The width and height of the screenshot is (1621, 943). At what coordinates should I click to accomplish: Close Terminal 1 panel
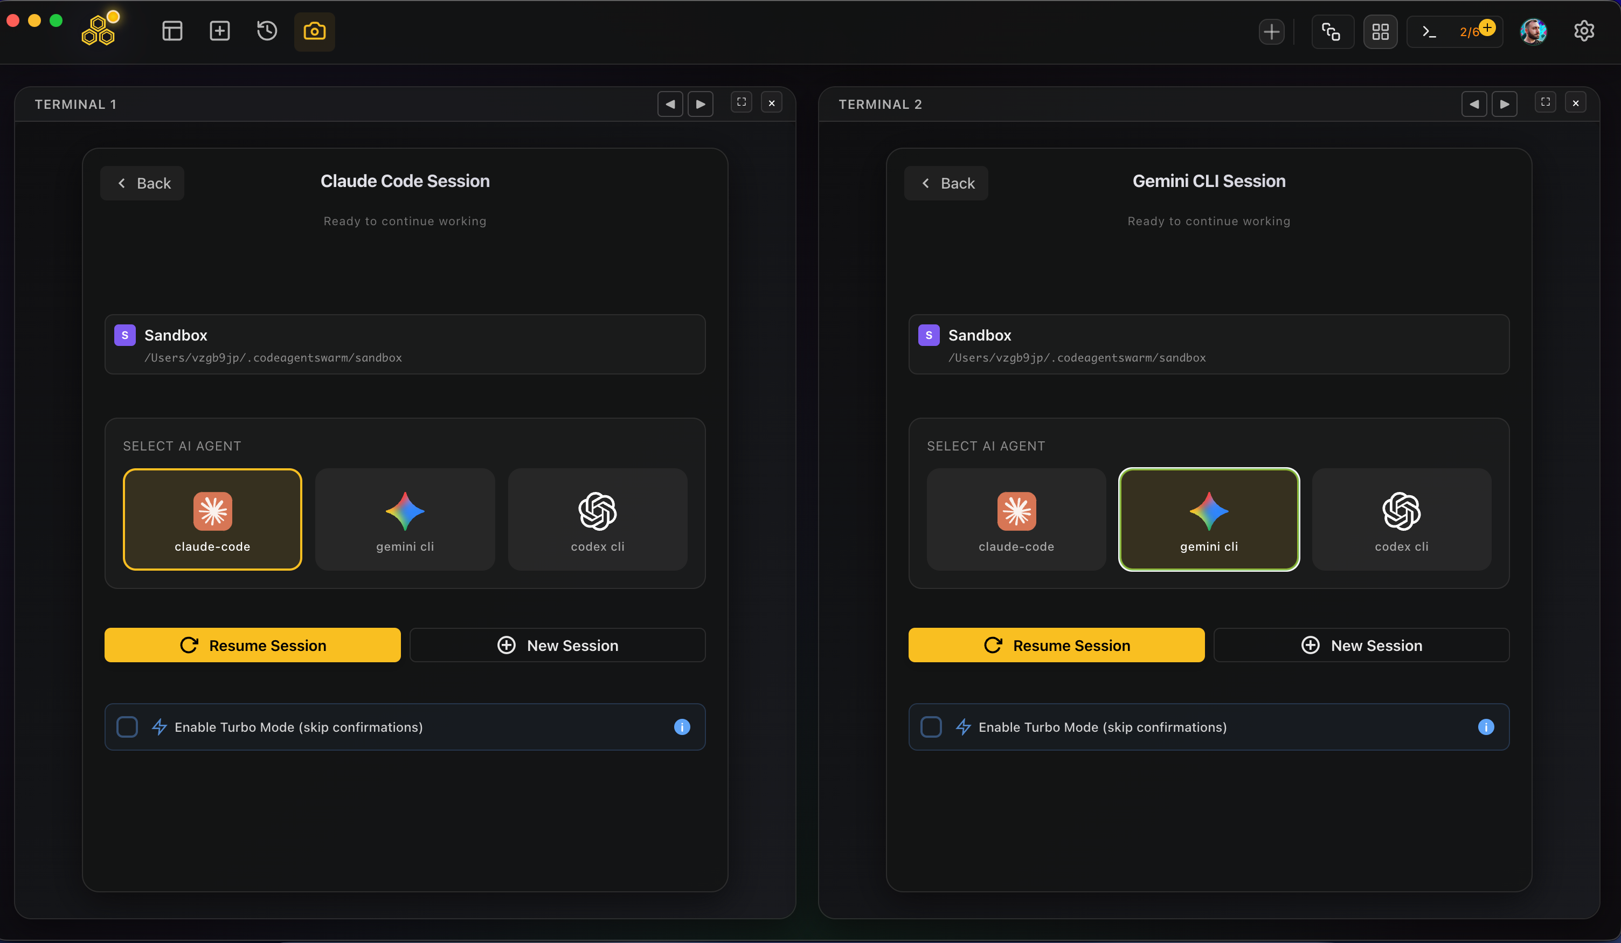coord(772,103)
